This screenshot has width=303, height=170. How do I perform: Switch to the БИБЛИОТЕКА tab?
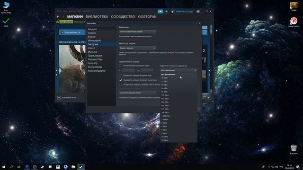[97, 17]
